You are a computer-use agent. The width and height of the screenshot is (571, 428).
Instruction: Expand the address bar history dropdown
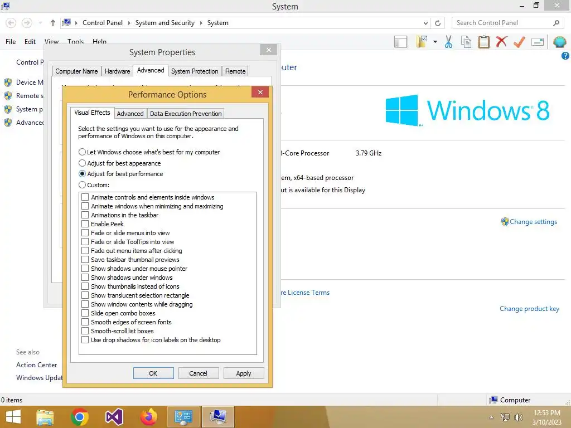coord(425,23)
